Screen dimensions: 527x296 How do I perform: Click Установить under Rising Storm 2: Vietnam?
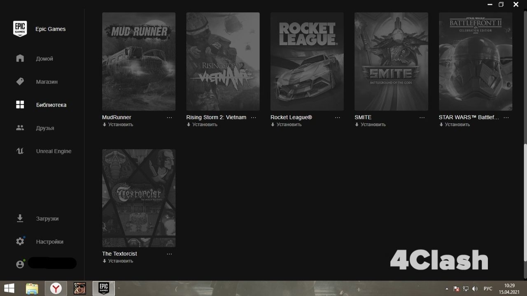[x=205, y=125]
